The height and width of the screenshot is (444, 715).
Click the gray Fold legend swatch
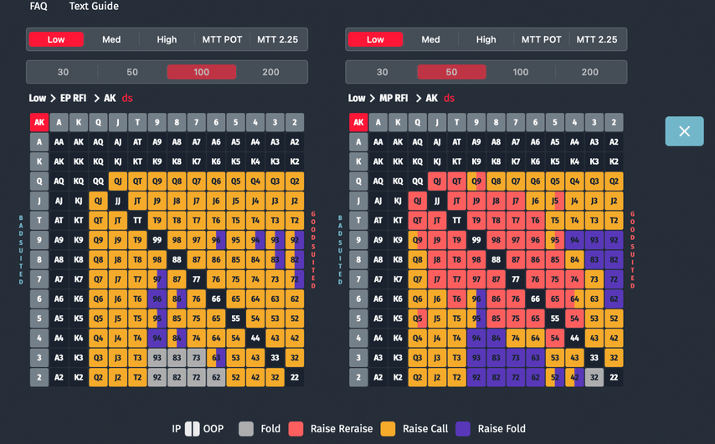tap(246, 429)
